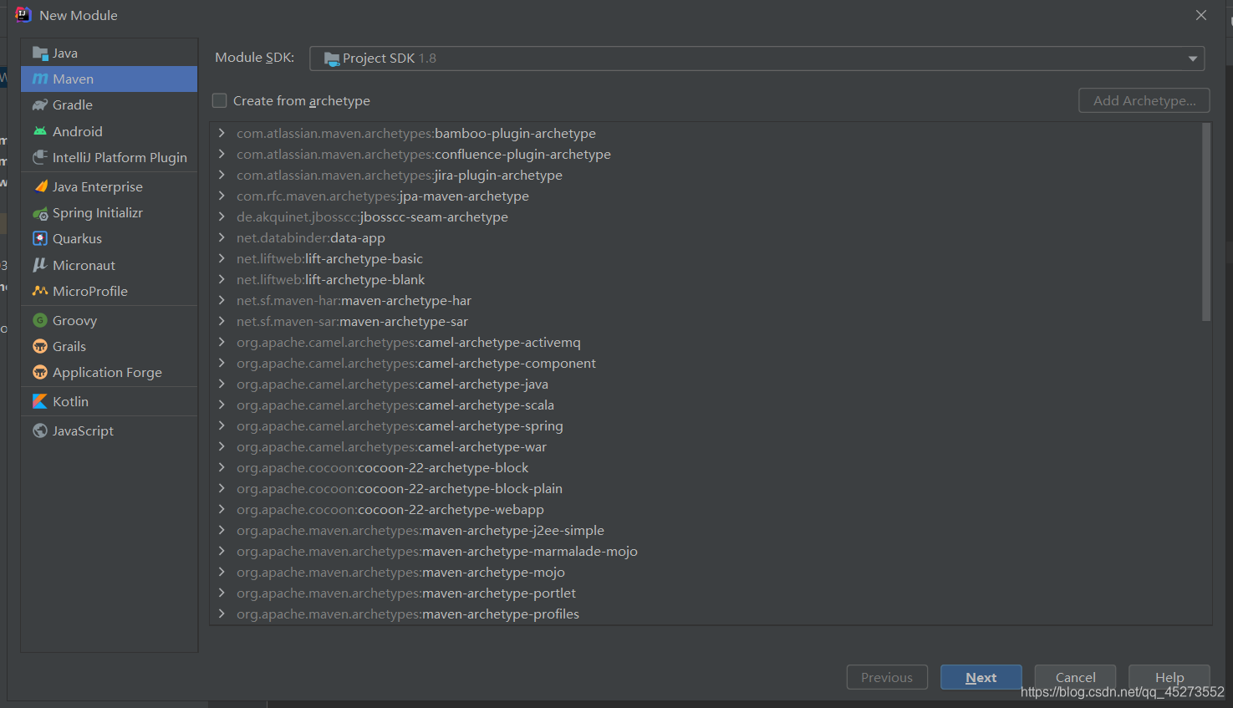The image size is (1233, 708).
Task: Select cocoon-22-archetype-block row
Action: (705, 467)
